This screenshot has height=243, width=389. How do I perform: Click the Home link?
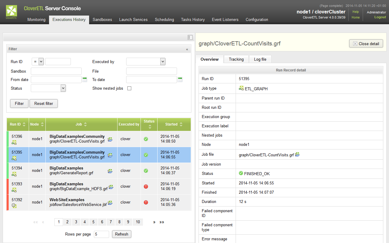pos(356,17)
